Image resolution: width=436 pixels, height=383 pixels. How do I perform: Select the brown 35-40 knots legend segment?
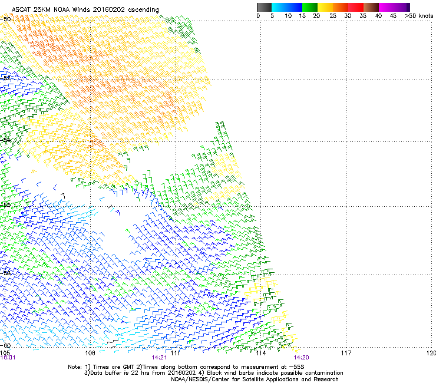click(x=371, y=7)
